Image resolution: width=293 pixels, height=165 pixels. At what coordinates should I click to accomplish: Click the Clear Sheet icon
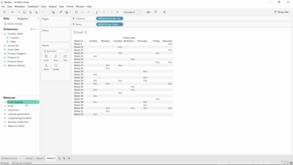tap(66, 12)
